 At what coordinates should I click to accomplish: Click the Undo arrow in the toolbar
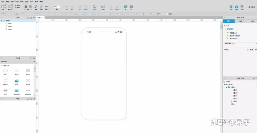[x=16, y=5]
